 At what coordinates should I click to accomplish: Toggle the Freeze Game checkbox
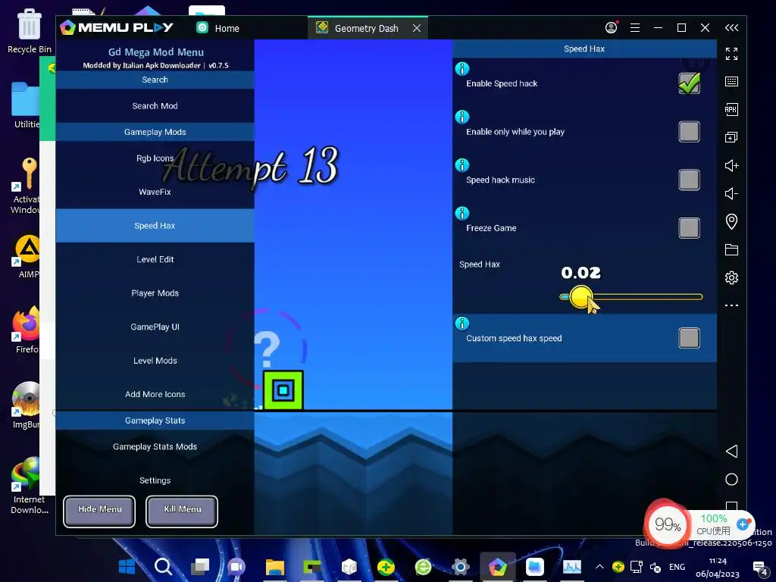pos(689,227)
